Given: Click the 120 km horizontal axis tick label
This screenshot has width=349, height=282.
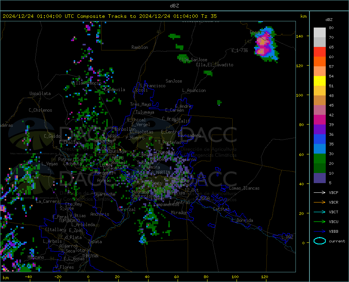Looking at the screenshot, I should point(264,277).
